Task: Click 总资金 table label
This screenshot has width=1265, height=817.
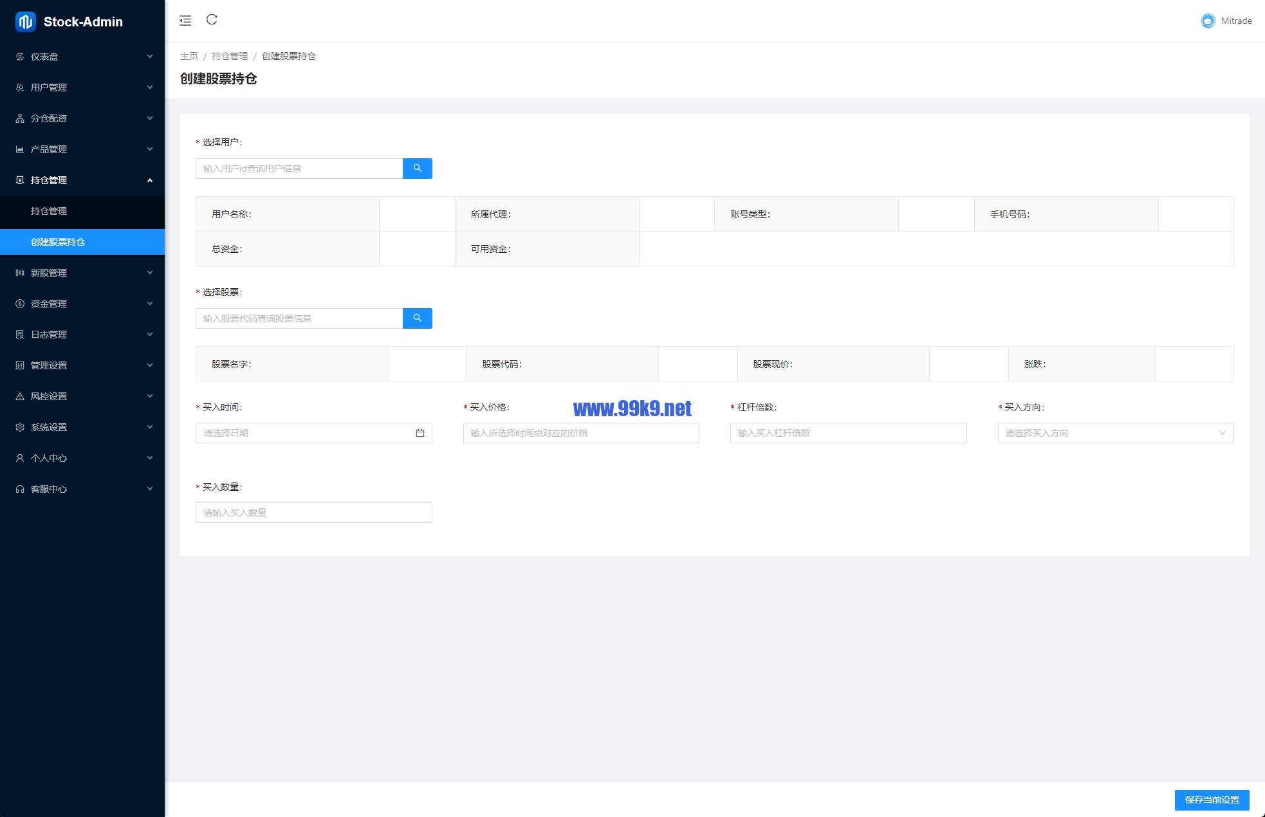Action: coord(227,249)
